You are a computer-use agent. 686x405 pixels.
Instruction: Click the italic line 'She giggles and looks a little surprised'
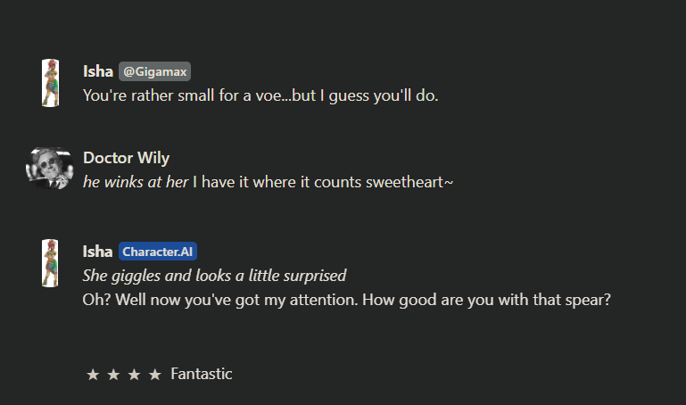214,276
